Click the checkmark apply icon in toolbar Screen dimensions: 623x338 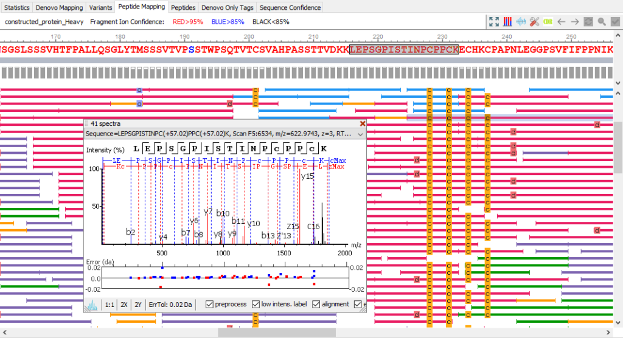click(x=615, y=22)
